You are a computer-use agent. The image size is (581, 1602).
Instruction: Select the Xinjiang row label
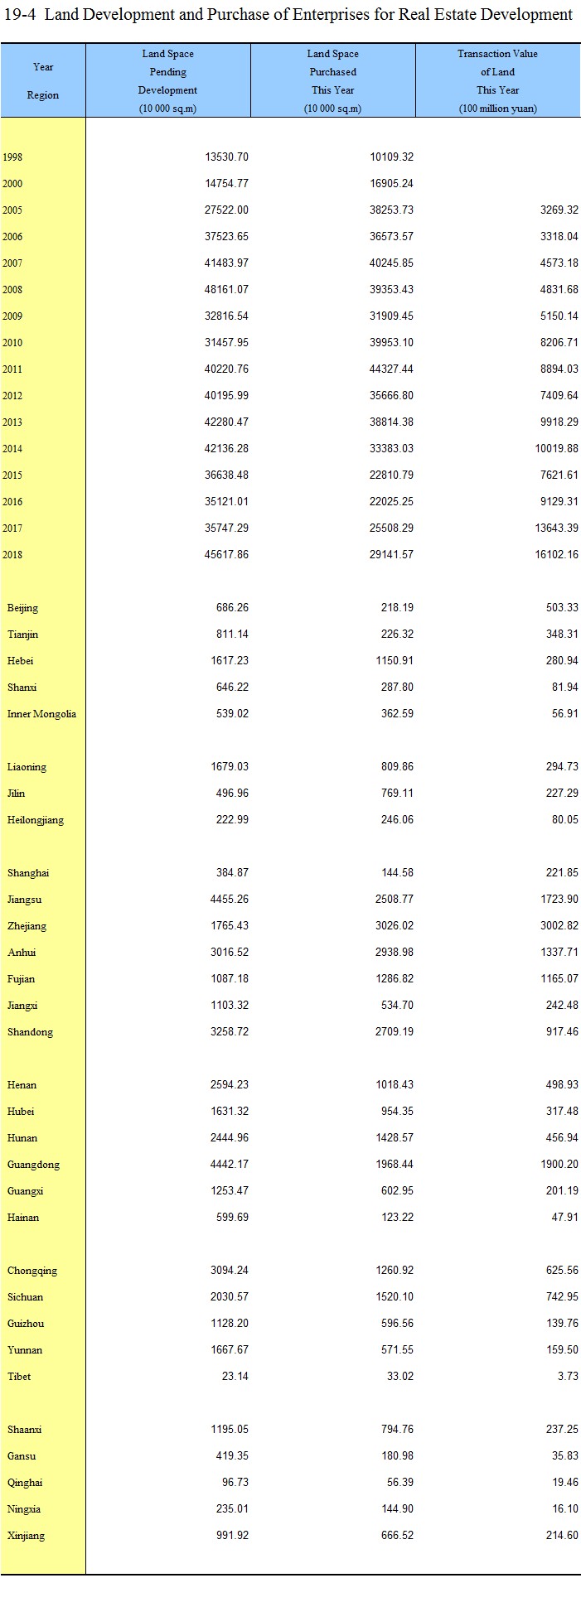point(27,1535)
